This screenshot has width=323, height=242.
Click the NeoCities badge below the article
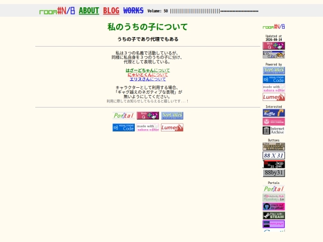172,116
